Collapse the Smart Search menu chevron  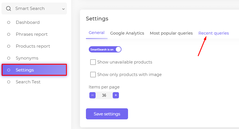click(63, 9)
